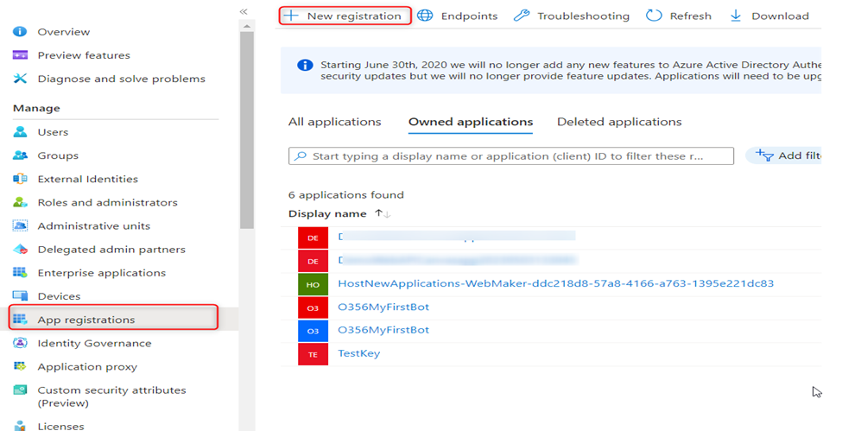Collapse the sidebar with double chevron

point(244,11)
